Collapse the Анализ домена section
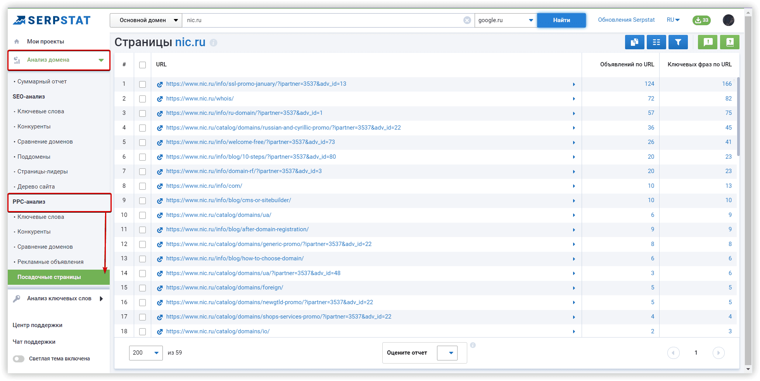 tap(101, 60)
